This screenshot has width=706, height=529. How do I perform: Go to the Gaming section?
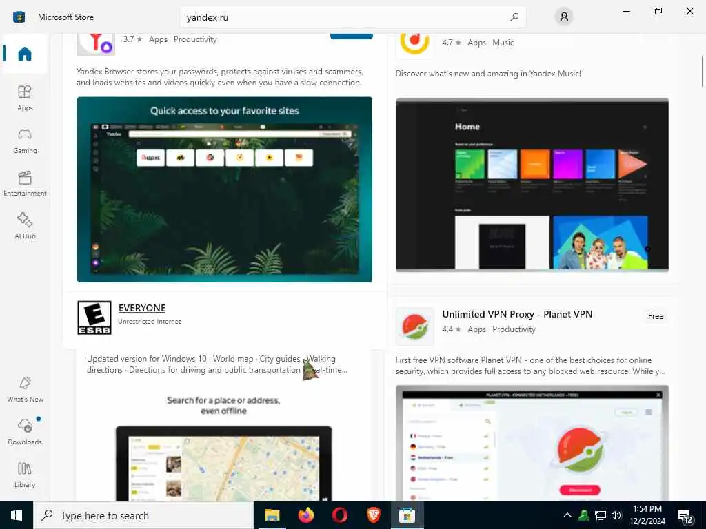[25, 141]
